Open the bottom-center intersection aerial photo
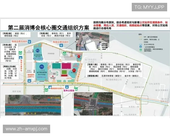 (x=93, y=104)
